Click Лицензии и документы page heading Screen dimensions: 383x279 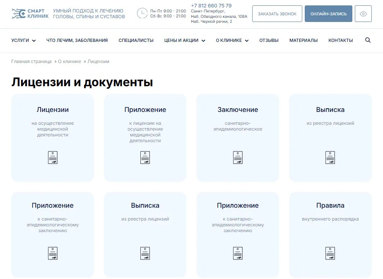tap(82, 82)
